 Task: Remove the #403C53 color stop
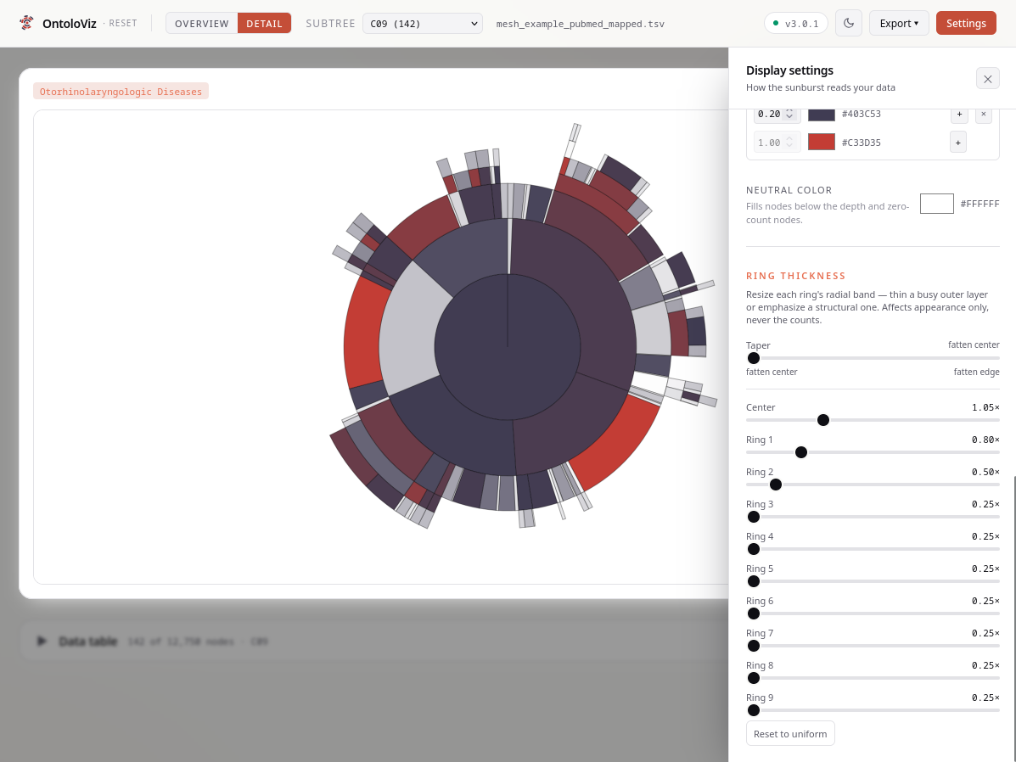(983, 114)
